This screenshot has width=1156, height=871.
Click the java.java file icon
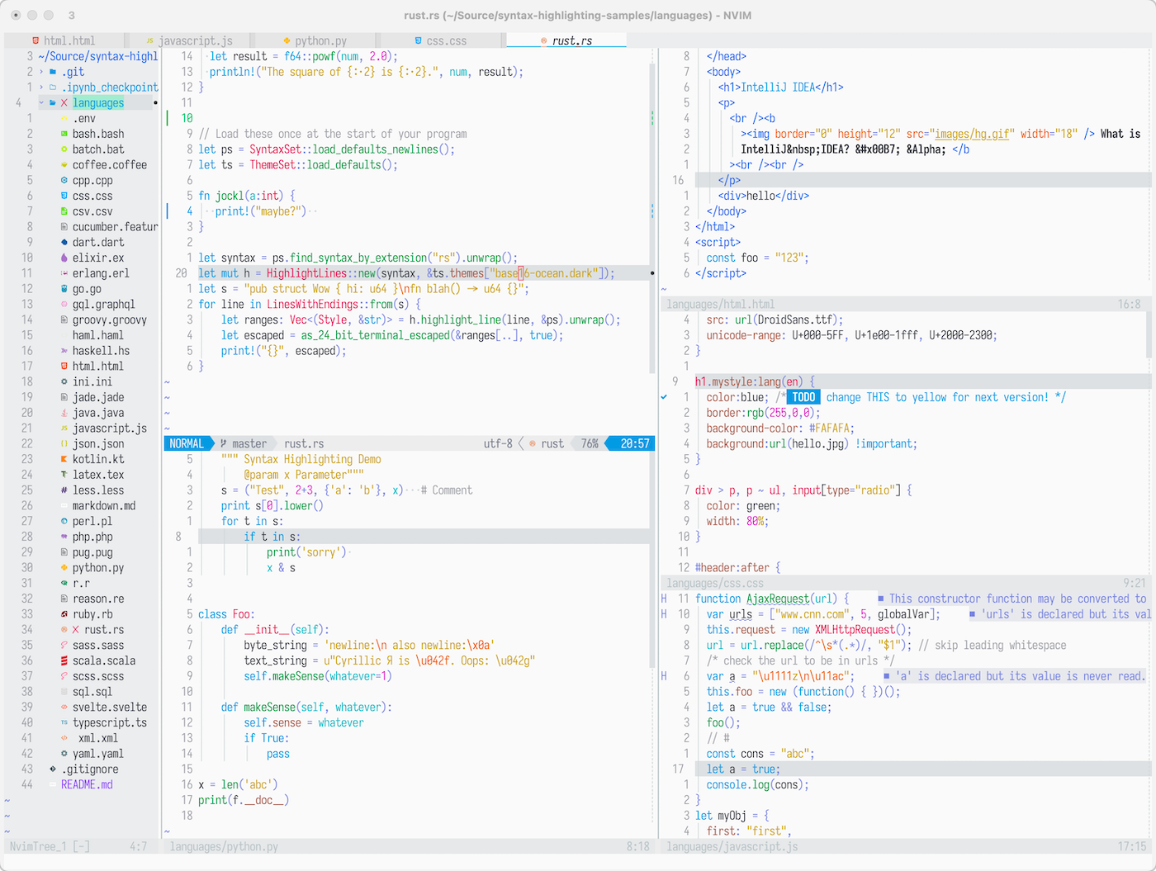[64, 413]
